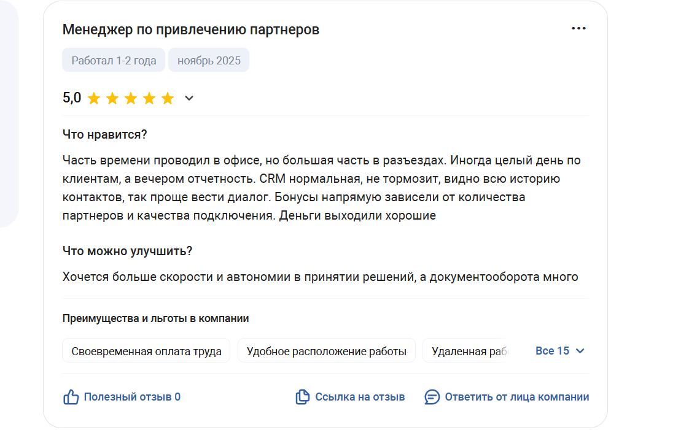
Task: Click the ноябрь 2025 date badge
Action: click(x=209, y=61)
